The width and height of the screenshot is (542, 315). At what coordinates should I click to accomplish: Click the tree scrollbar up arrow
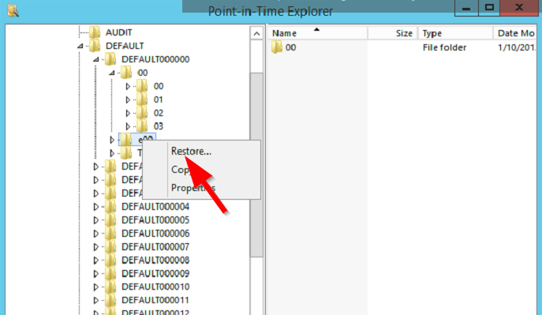click(256, 33)
